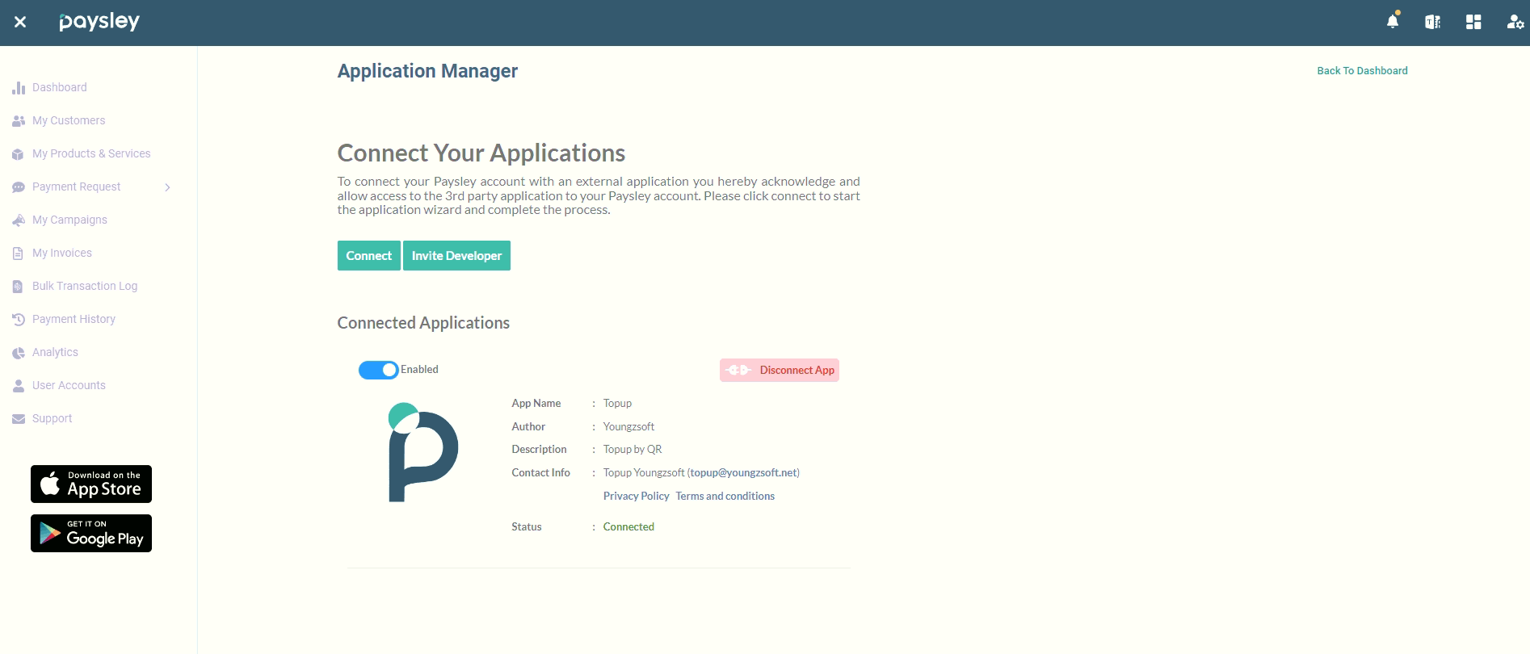Image resolution: width=1530 pixels, height=654 pixels.
Task: Open Bulk Transaction Log page
Action: [x=85, y=286]
